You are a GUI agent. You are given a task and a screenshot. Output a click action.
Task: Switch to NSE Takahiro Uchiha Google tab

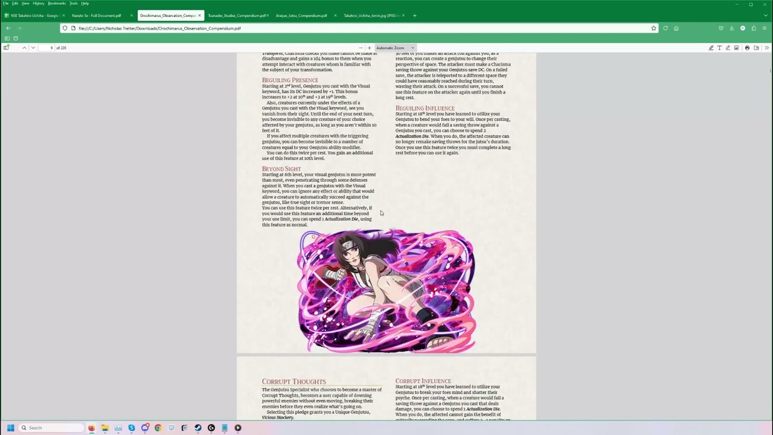34,15
